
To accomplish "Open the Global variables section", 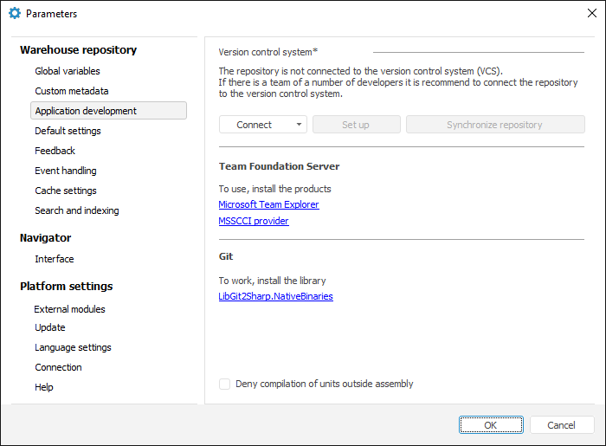I will click(67, 71).
